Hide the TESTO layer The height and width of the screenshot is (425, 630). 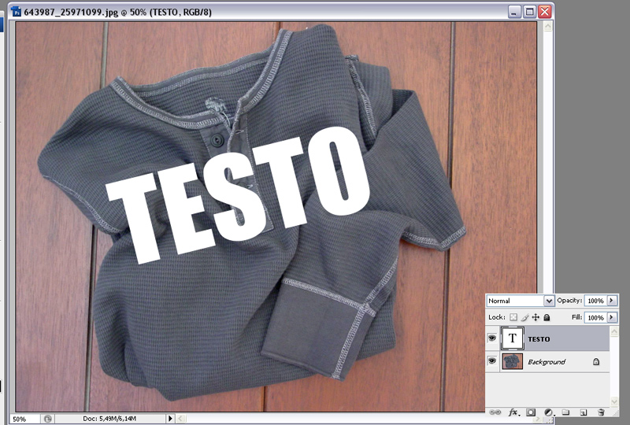tap(491, 338)
